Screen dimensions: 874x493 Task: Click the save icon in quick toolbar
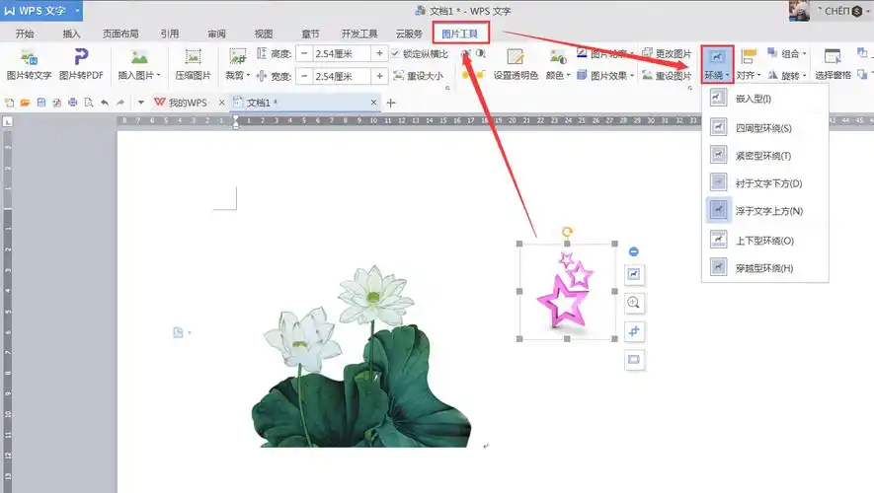pyautogui.click(x=40, y=103)
